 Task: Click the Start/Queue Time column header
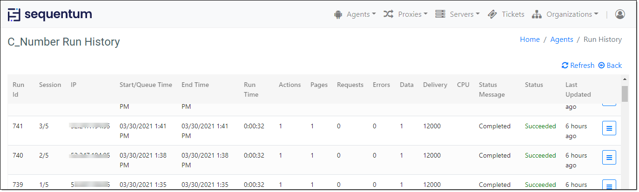tap(146, 85)
